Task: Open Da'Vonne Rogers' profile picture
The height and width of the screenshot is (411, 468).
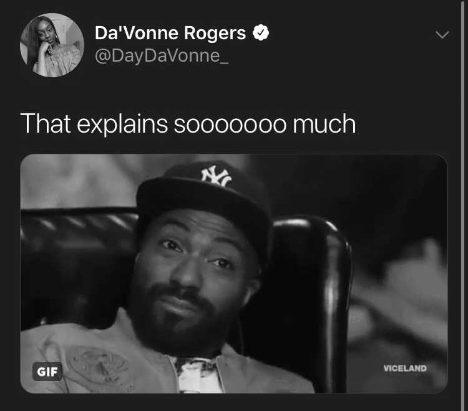Action: (52, 45)
